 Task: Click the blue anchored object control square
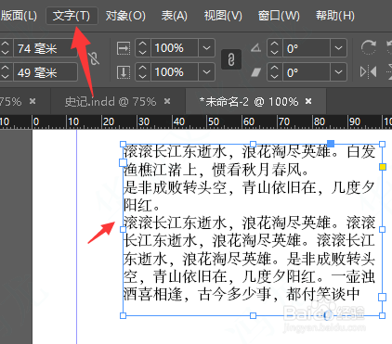[x=331, y=144]
